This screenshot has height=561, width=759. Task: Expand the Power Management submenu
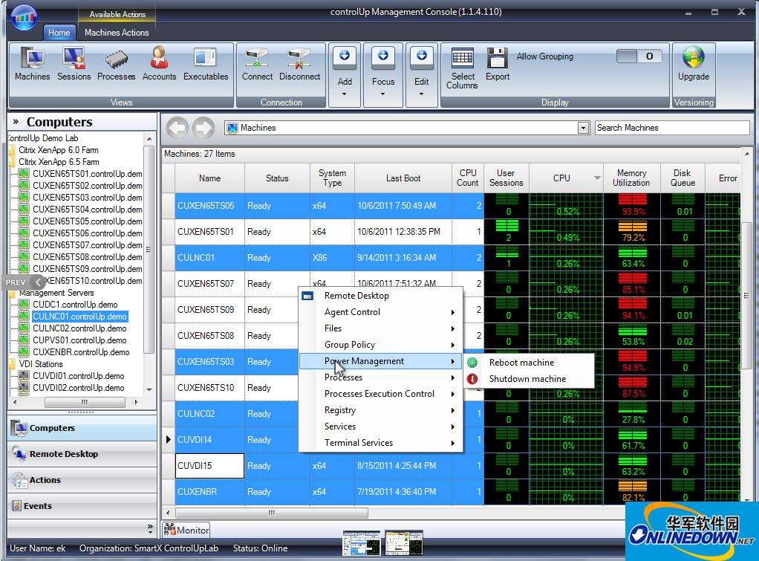(x=372, y=361)
